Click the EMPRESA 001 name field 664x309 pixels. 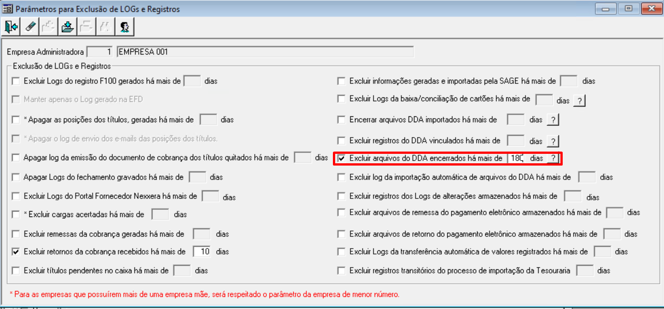point(265,52)
